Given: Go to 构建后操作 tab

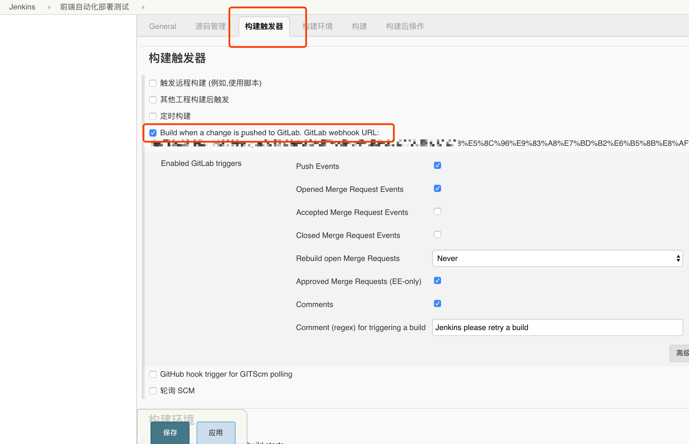Looking at the screenshot, I should point(405,26).
